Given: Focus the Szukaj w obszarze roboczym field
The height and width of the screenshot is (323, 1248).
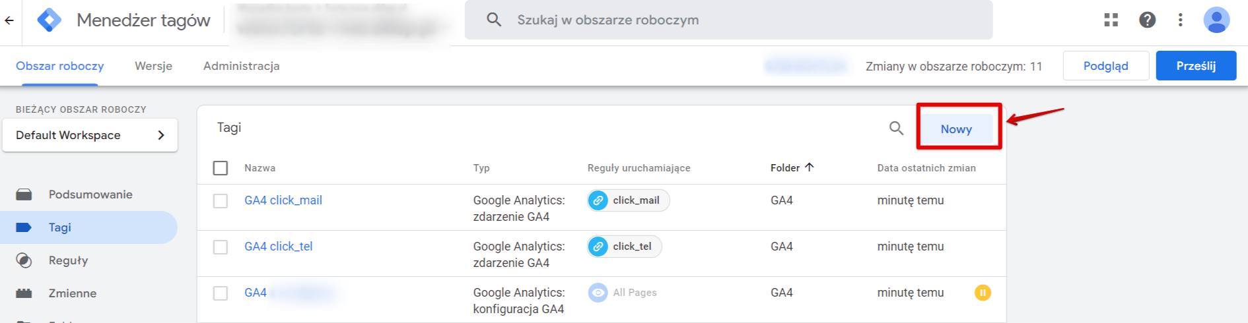Looking at the screenshot, I should pos(729,20).
